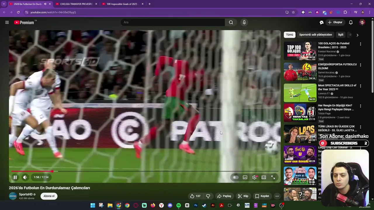Select the Tümü filter chip

click(290, 35)
